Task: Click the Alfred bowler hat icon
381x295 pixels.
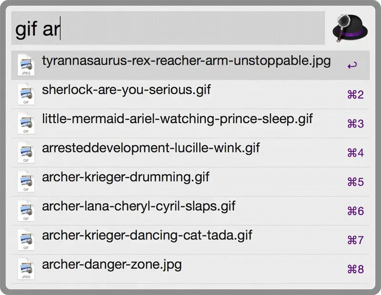Action: coord(351,28)
